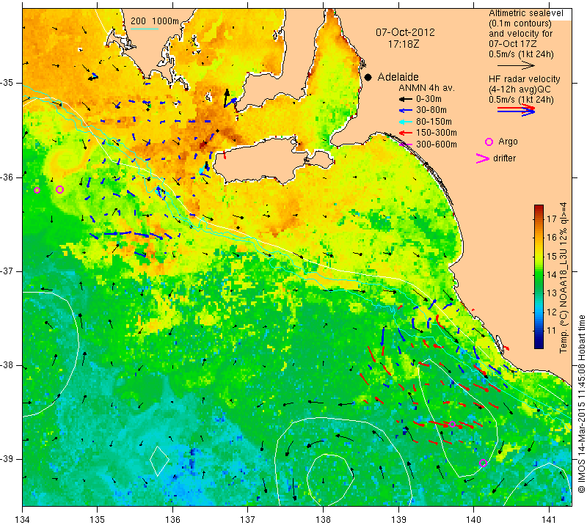Click the latitude axis label -38

[x=7, y=365]
